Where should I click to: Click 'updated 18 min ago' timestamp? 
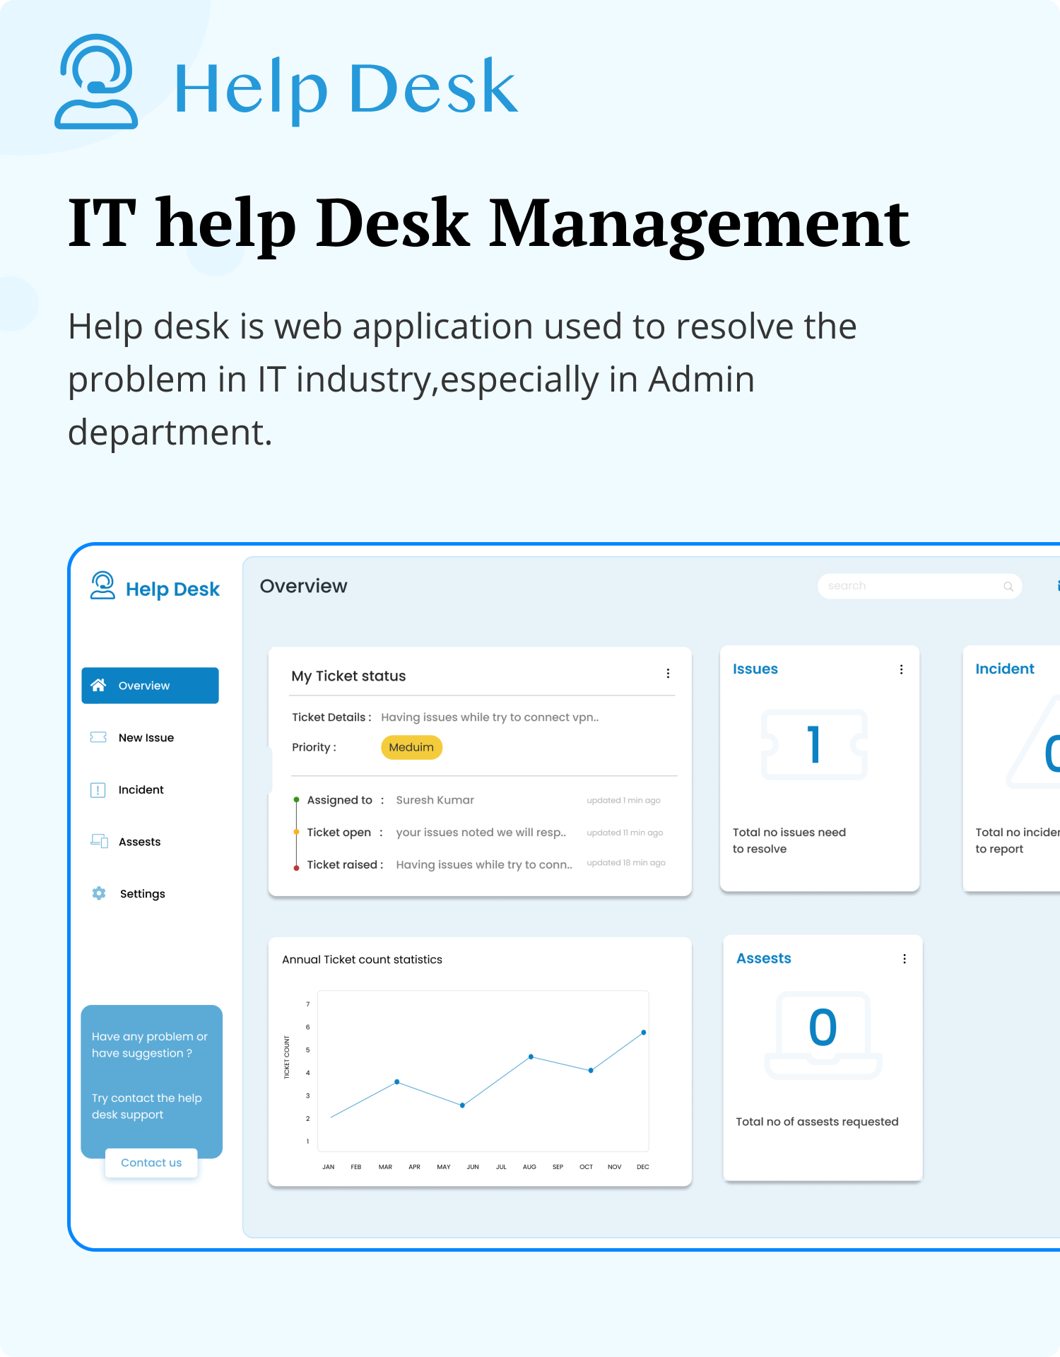[626, 863]
